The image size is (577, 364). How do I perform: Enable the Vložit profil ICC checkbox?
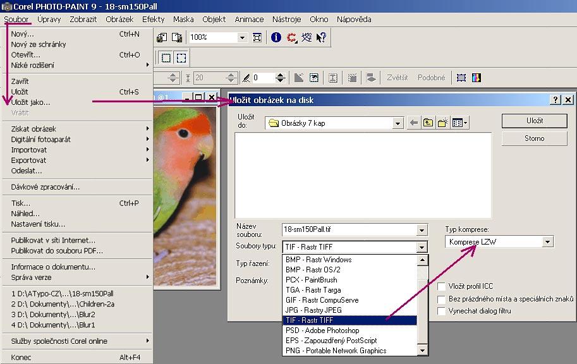click(441, 286)
